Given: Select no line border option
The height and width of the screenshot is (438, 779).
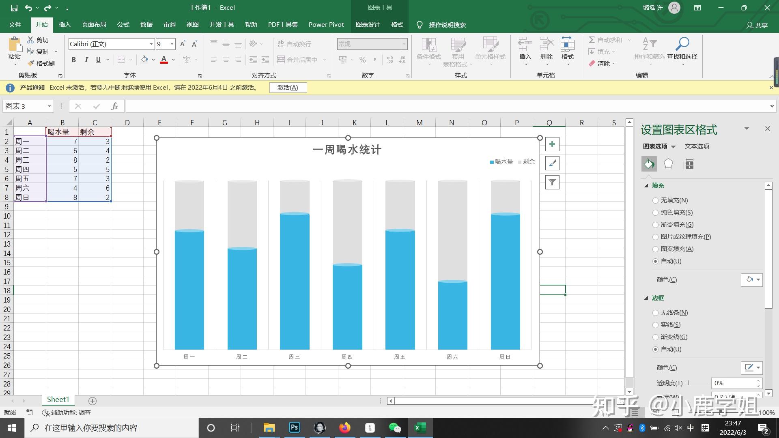Looking at the screenshot, I should (x=655, y=313).
